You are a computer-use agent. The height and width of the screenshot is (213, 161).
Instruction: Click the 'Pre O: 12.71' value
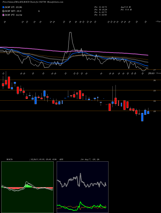100,7
